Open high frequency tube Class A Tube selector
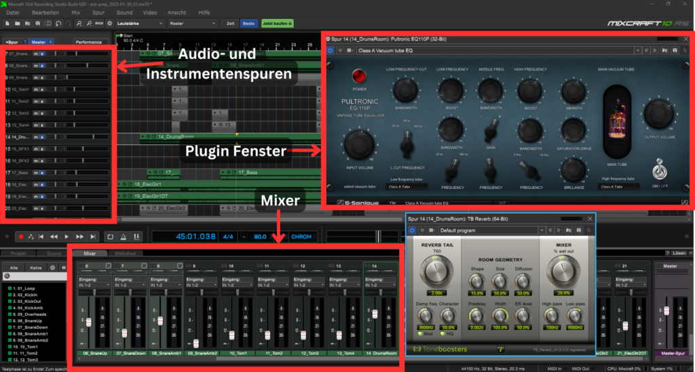 (x=619, y=186)
